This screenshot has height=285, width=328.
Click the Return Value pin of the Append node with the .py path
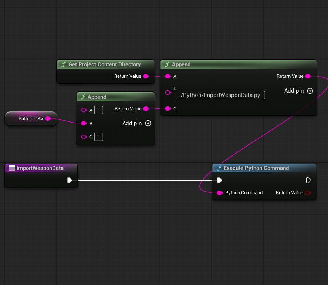pos(308,76)
